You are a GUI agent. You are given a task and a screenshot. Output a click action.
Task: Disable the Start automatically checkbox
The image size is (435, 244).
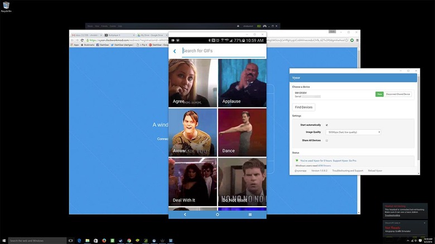[x=327, y=125]
